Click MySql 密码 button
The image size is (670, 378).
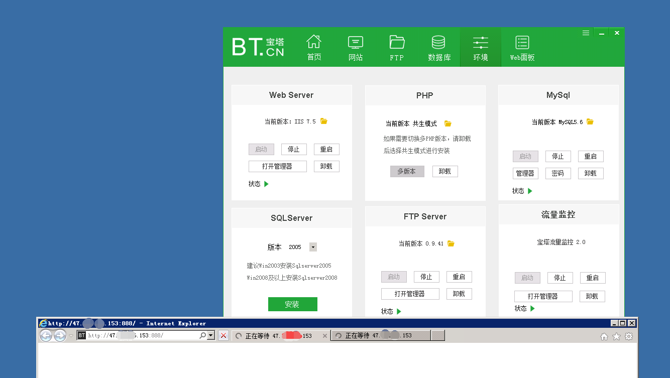[x=558, y=173]
